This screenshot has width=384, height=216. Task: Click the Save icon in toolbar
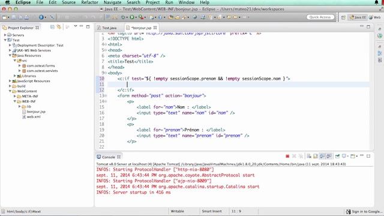click(14, 17)
